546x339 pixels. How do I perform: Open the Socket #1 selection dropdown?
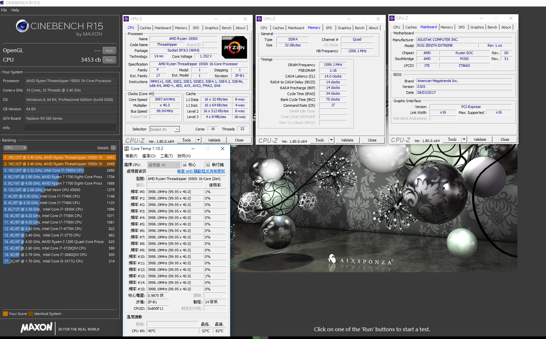[x=177, y=129]
